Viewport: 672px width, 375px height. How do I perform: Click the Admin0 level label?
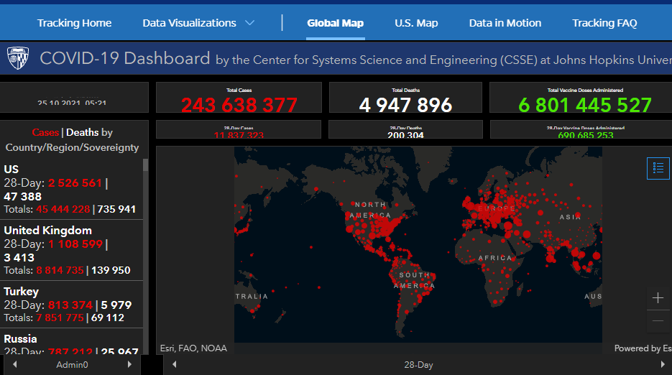(x=72, y=365)
